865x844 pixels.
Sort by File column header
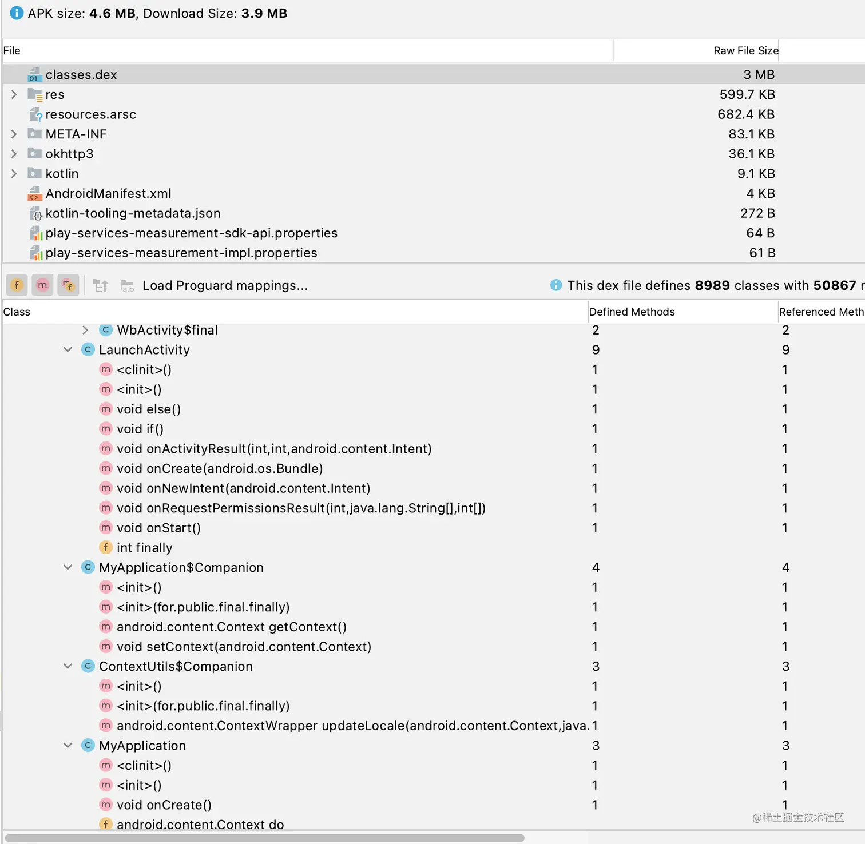pyautogui.click(x=307, y=50)
